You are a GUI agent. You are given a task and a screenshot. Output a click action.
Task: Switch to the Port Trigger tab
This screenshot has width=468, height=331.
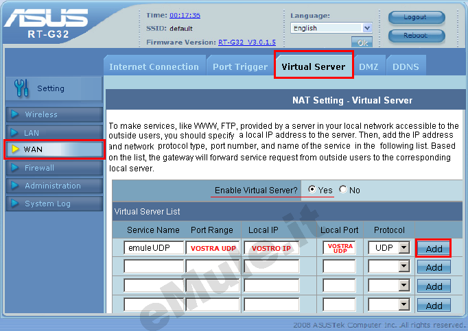(240, 66)
